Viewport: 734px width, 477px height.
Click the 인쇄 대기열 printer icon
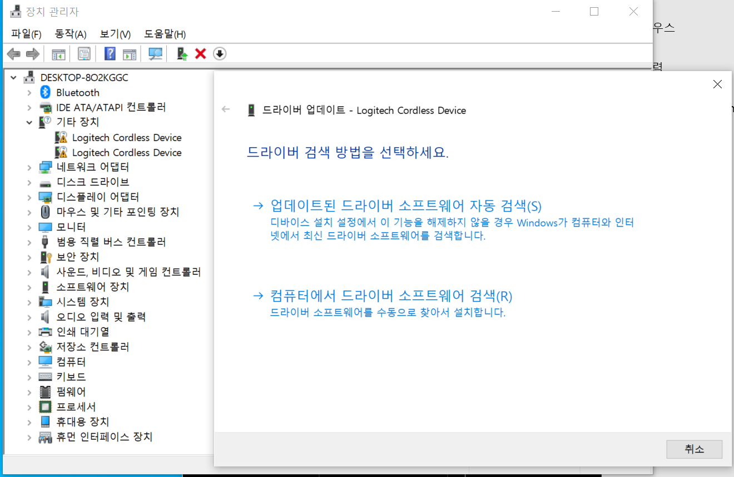(x=46, y=332)
